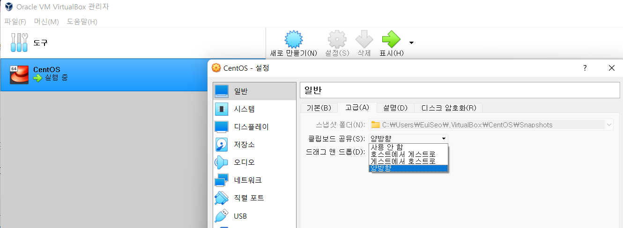Select the CentOS virtual machine icon
623x228 pixels.
19,75
